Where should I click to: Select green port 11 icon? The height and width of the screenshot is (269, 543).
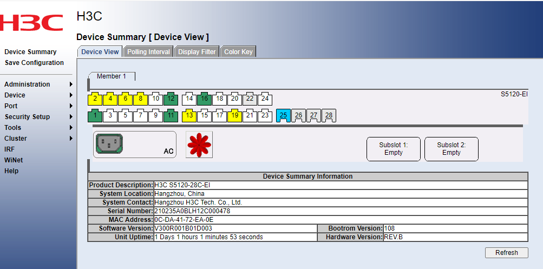coord(171,116)
